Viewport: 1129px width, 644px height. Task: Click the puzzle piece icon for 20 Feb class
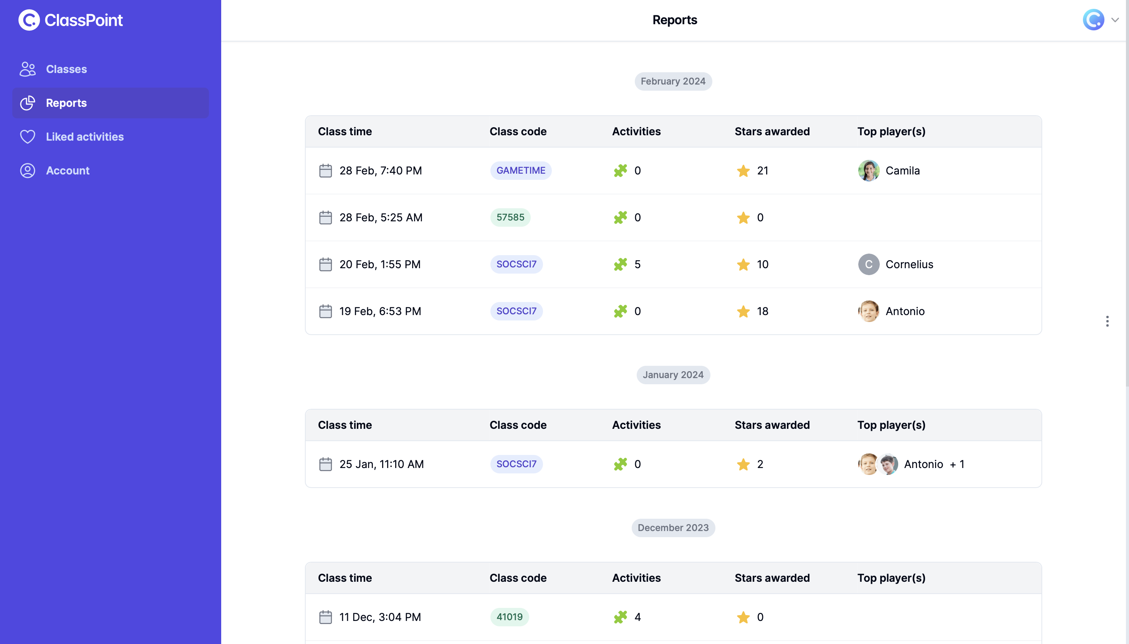620,264
